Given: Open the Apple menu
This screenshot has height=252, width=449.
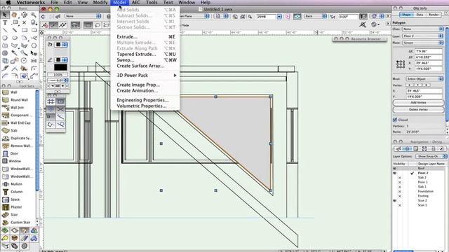Looking at the screenshot, I should 8,3.
